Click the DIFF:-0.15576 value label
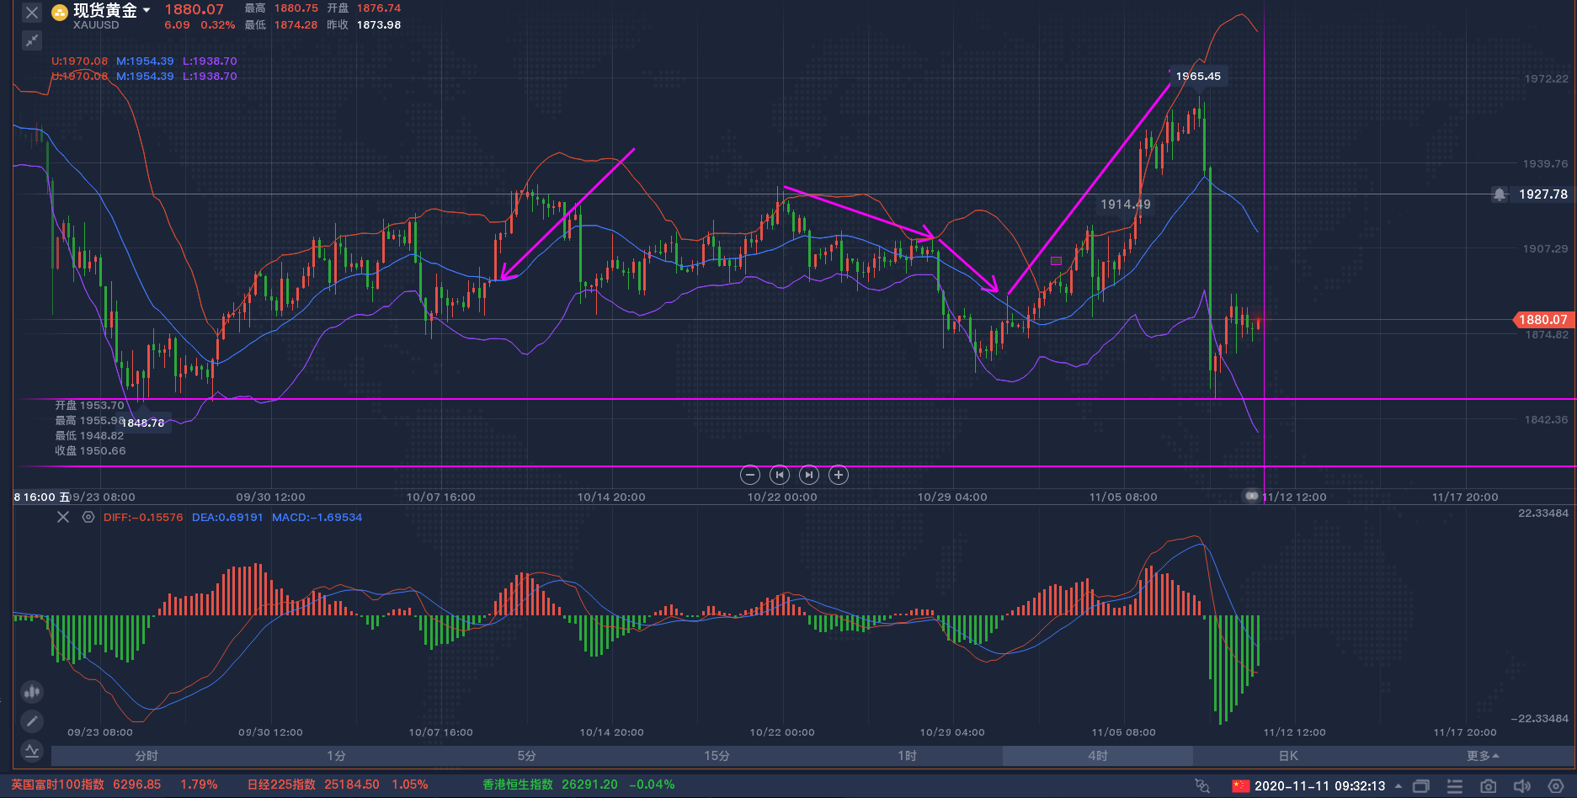Screen dimensions: 1577x798 pyautogui.click(x=143, y=517)
